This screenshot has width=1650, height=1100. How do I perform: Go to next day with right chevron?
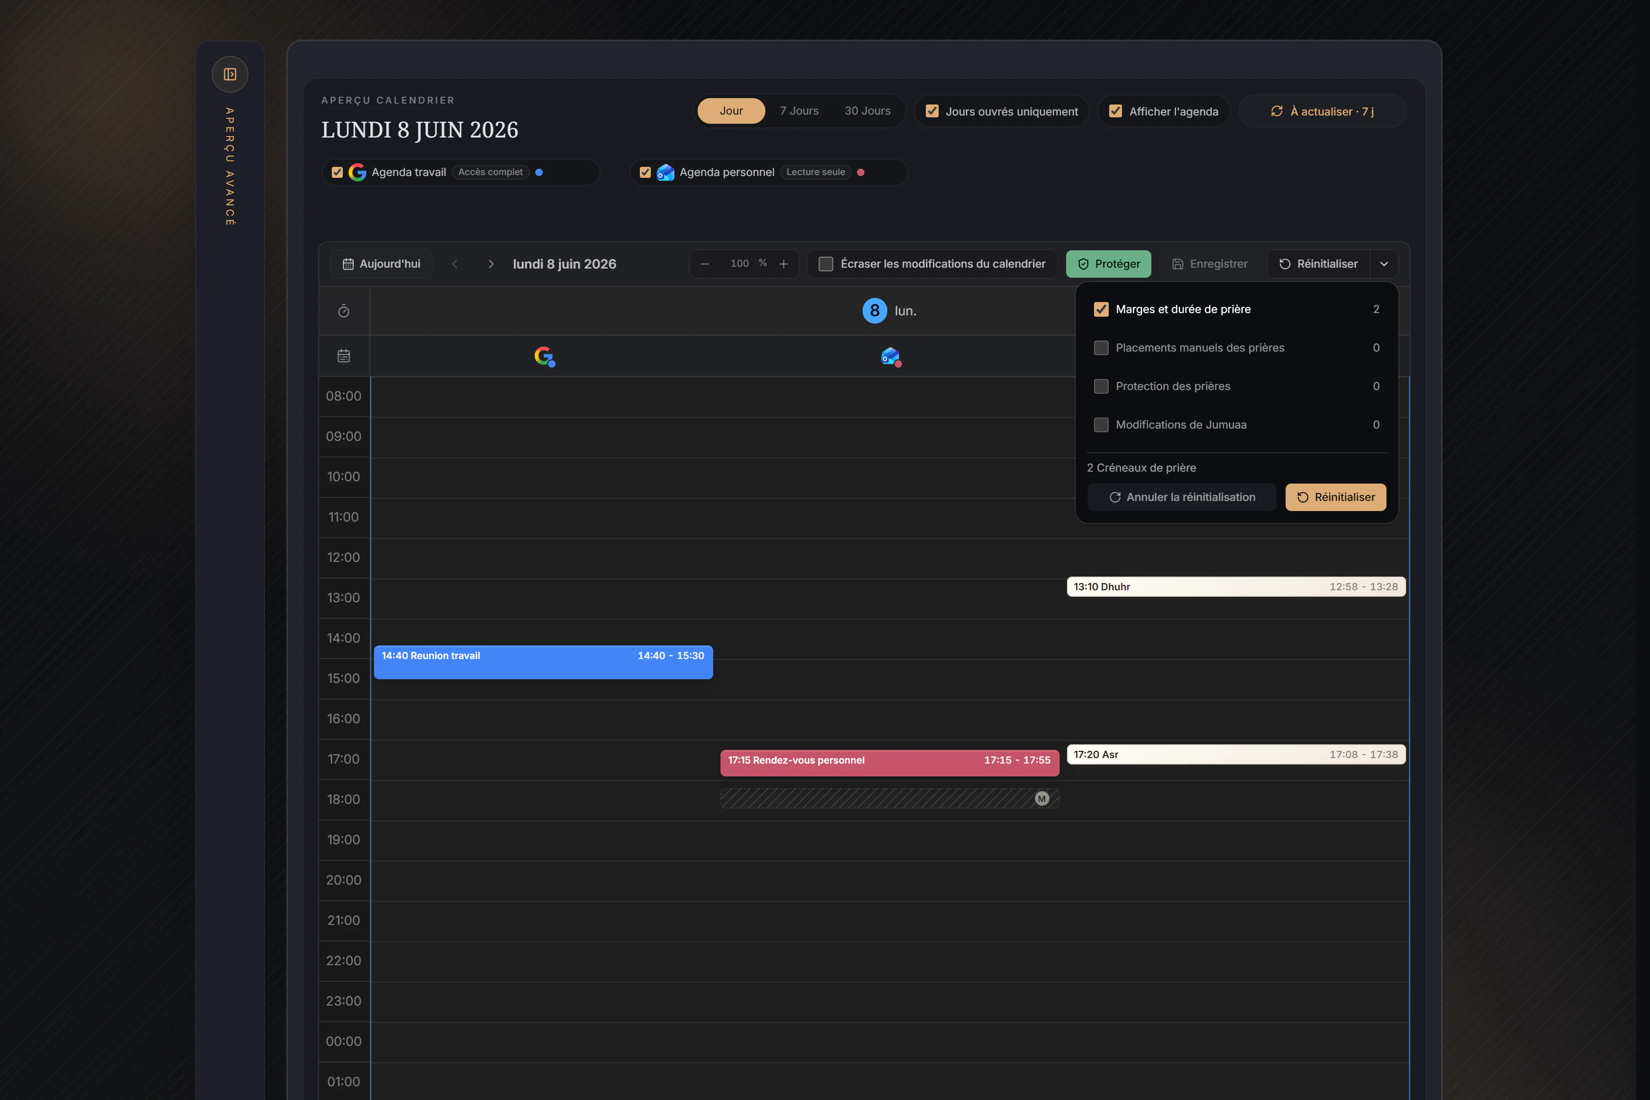(x=491, y=264)
